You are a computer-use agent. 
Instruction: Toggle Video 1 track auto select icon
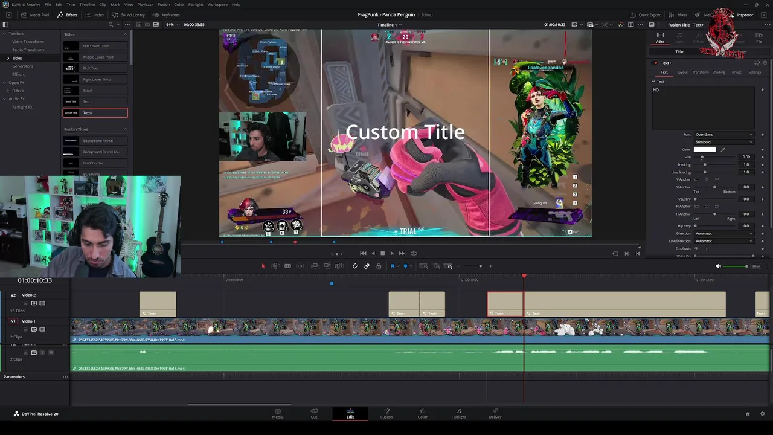click(x=34, y=329)
